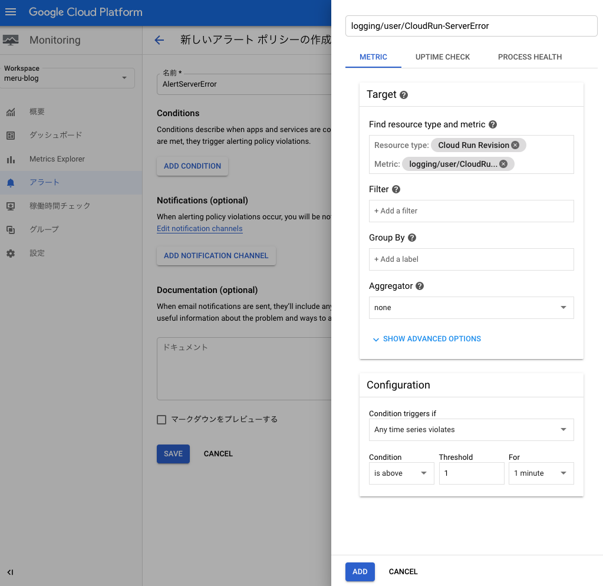
Task: Open the Aggregator none dropdown
Action: pos(471,308)
